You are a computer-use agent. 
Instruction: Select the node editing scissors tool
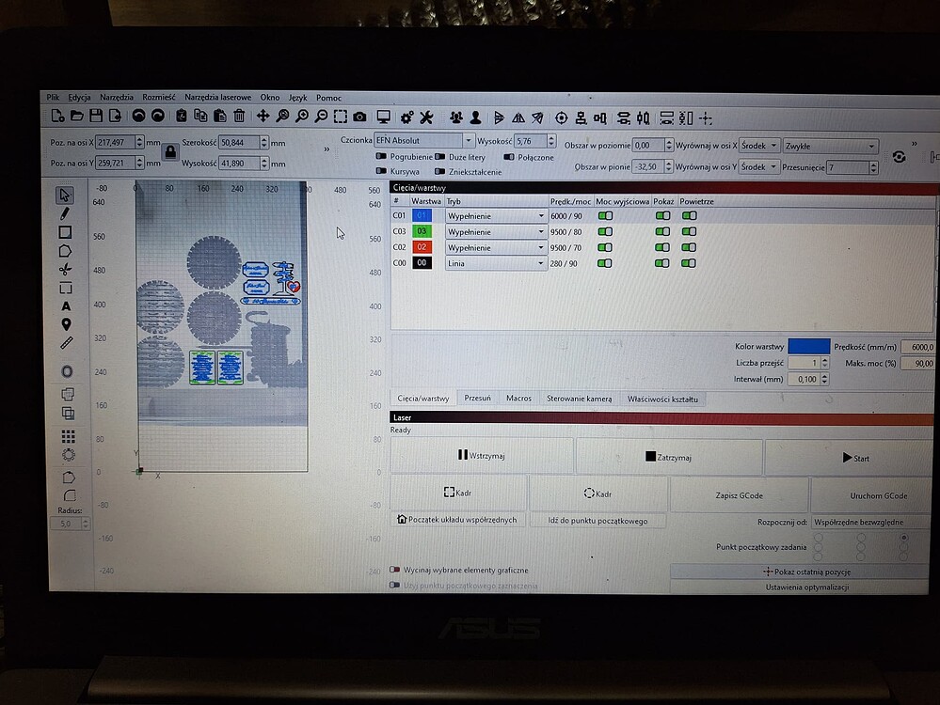click(66, 269)
